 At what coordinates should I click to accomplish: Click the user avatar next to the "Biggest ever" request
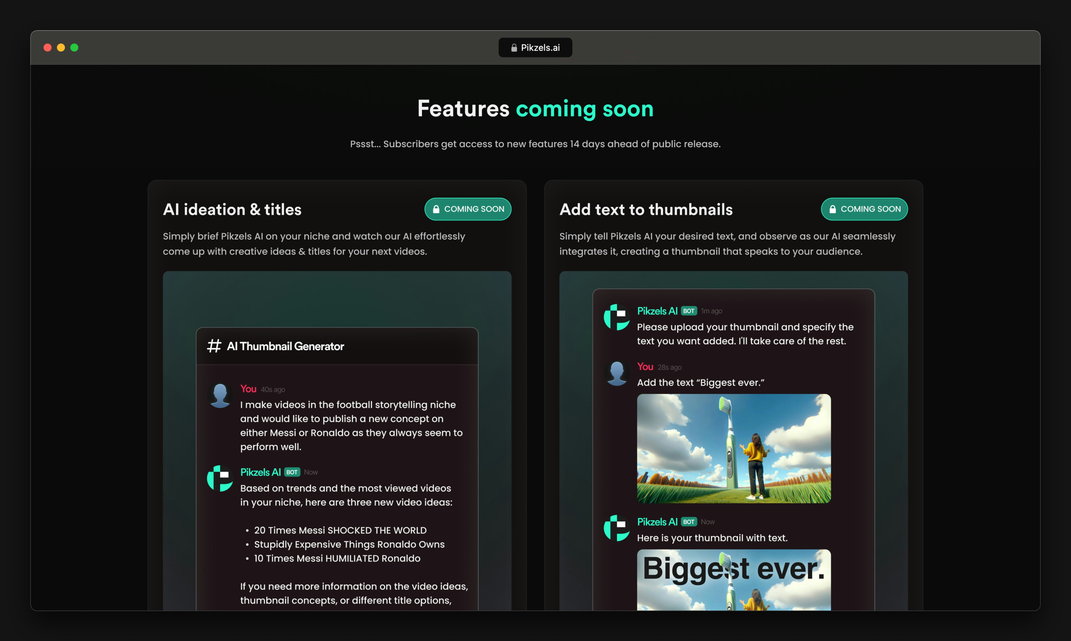(616, 373)
